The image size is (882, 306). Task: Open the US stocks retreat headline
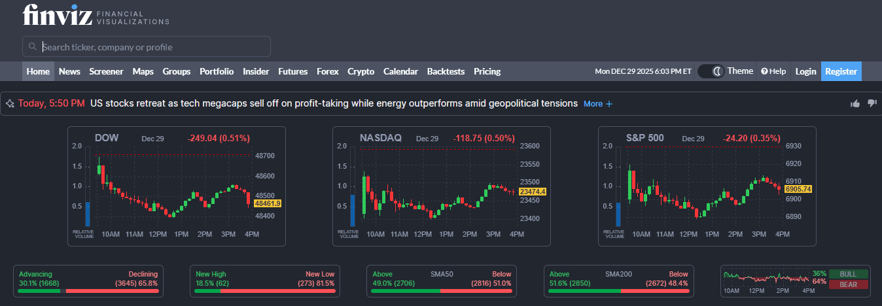(x=334, y=103)
